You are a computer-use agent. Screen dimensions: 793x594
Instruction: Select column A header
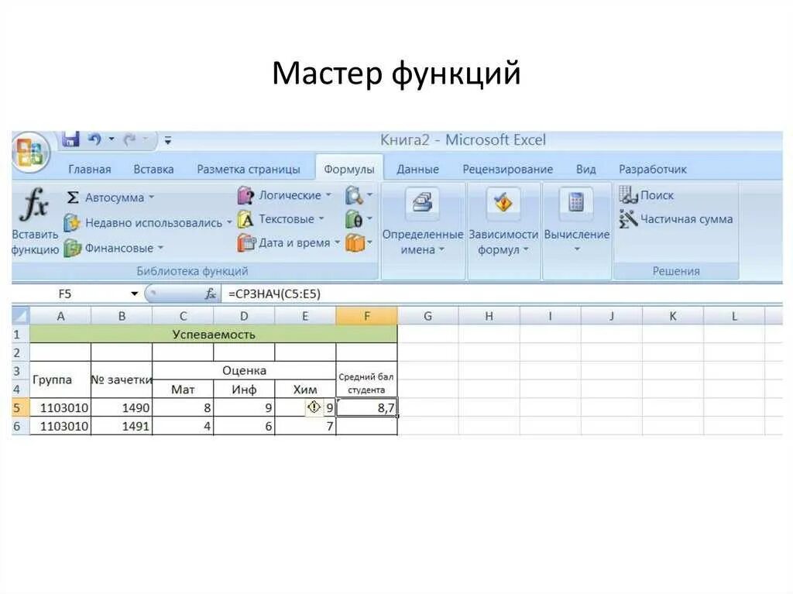point(60,316)
